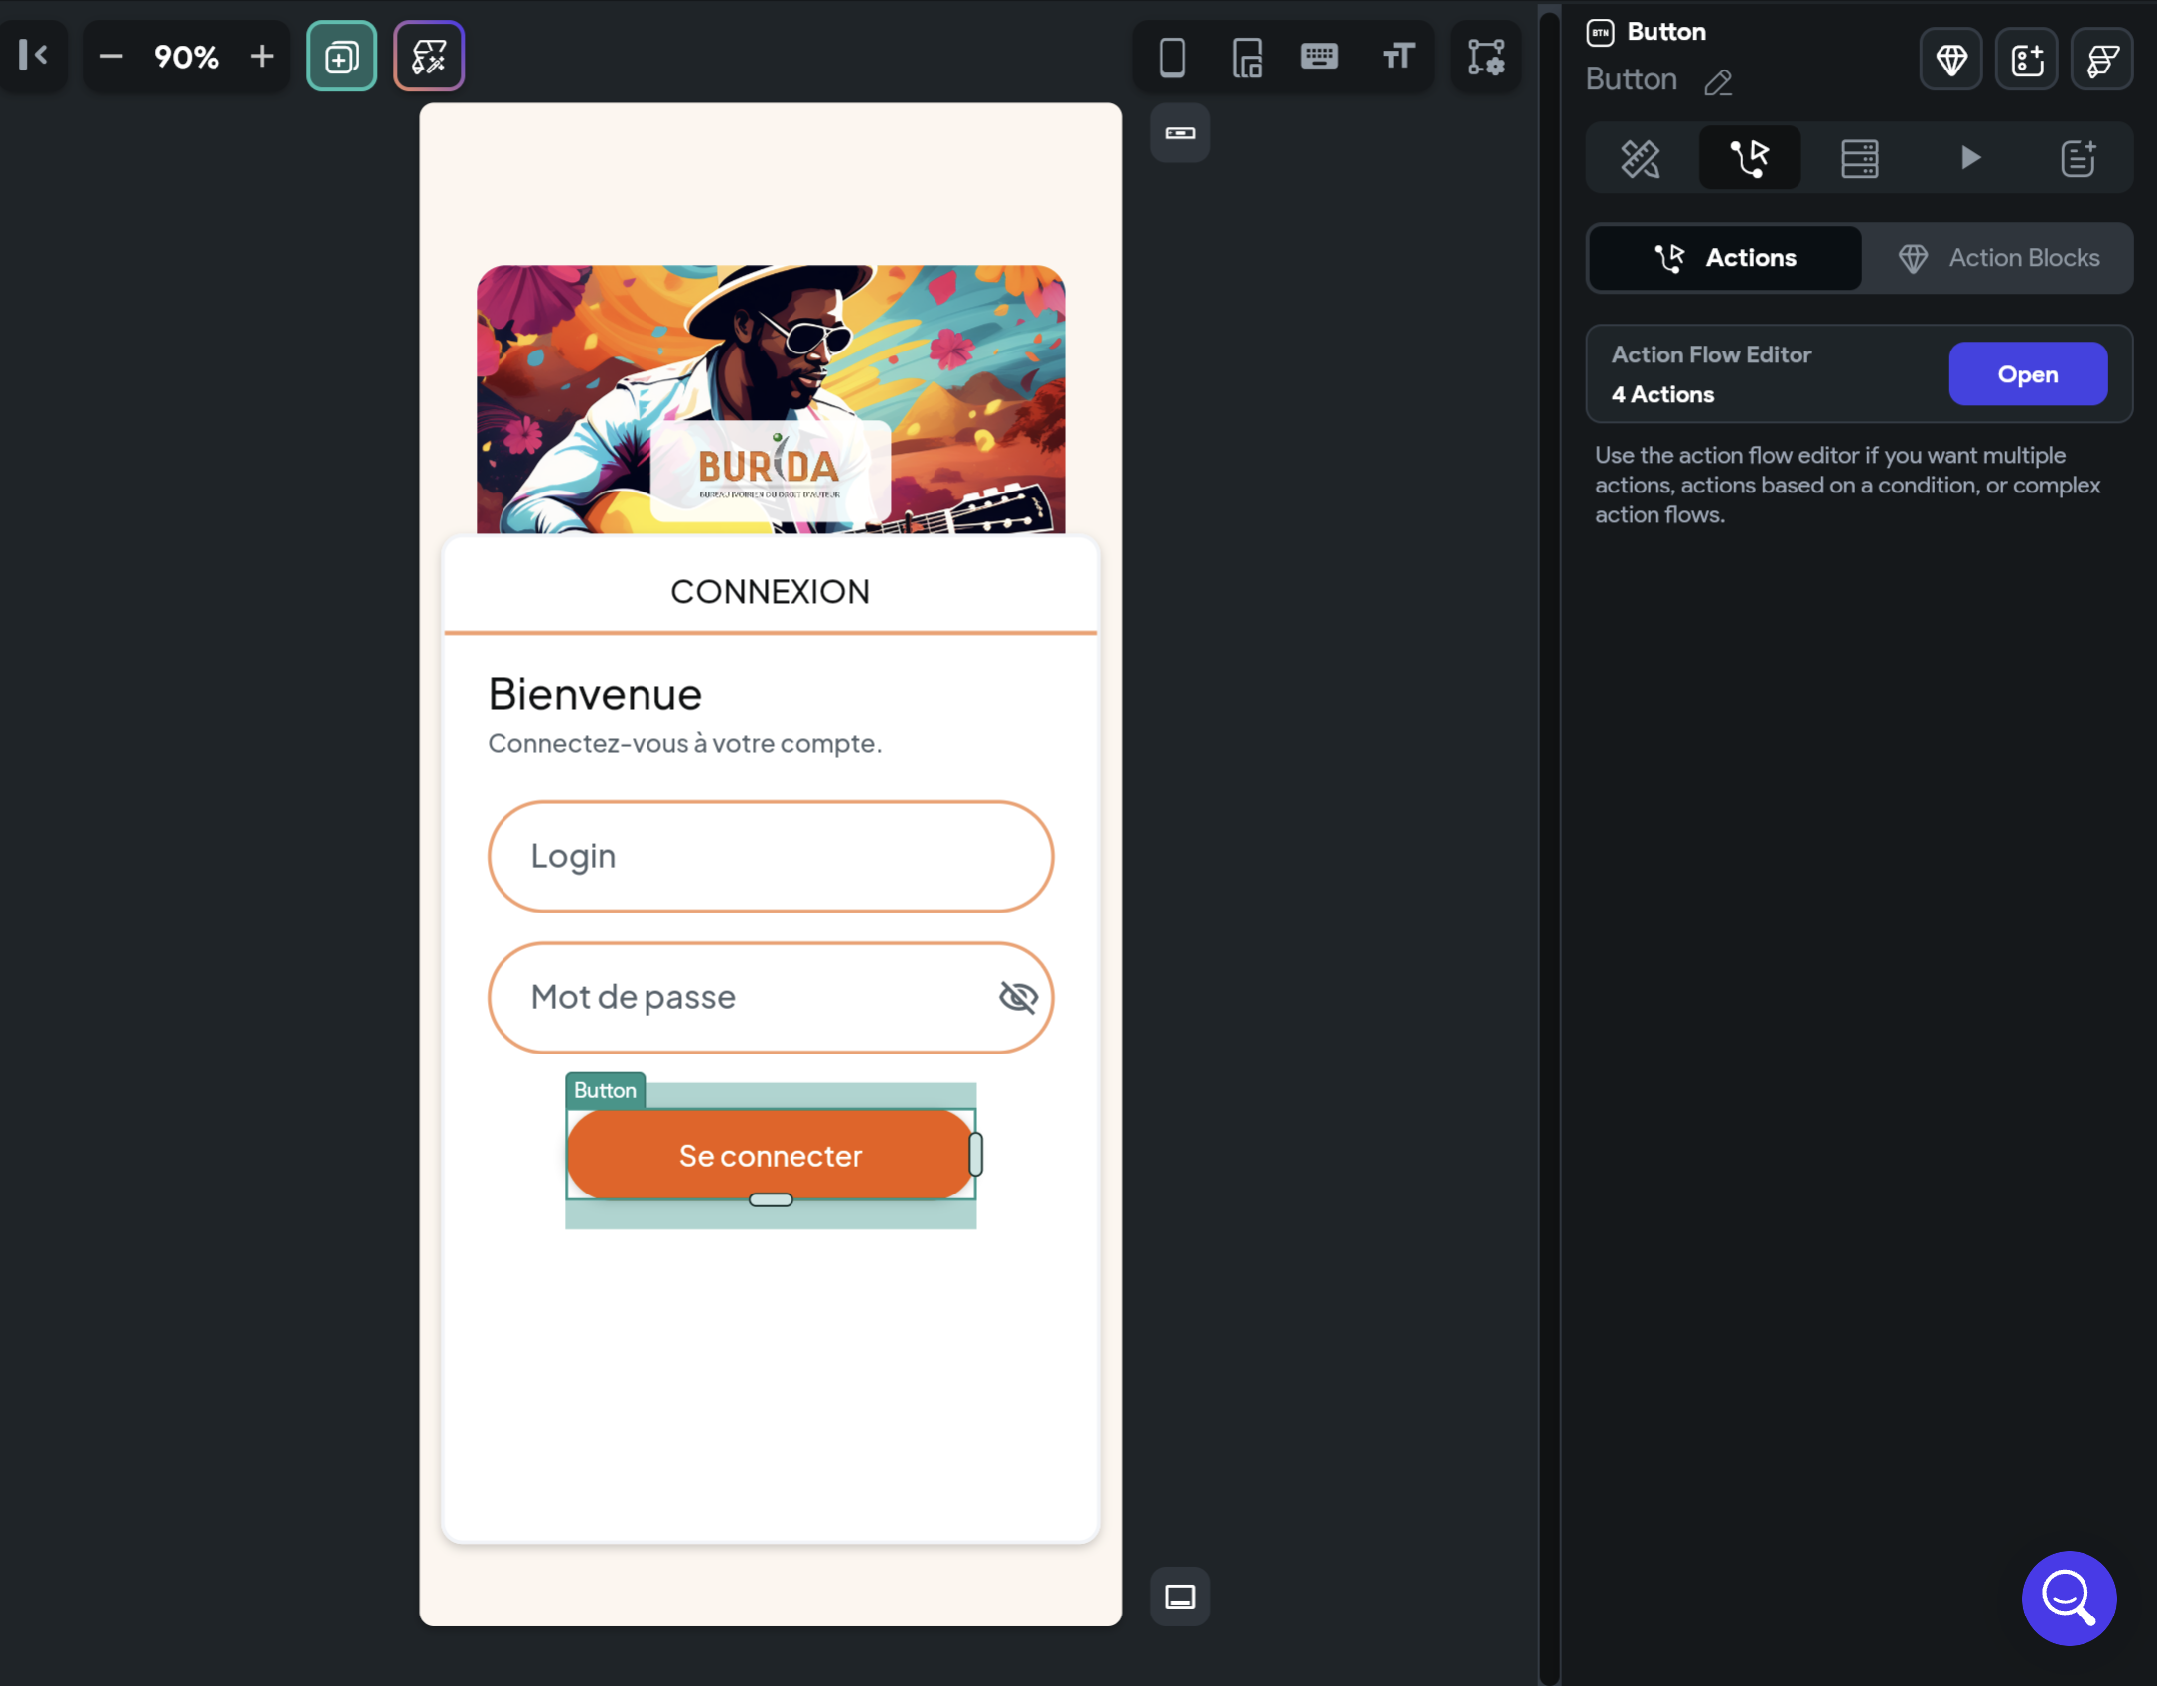The height and width of the screenshot is (1686, 2157).
Task: Click the Mot de passe input field
Action: (x=771, y=998)
